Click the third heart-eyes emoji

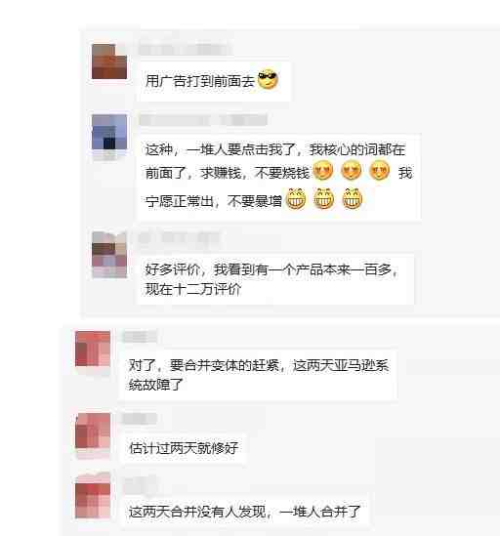click(x=380, y=171)
